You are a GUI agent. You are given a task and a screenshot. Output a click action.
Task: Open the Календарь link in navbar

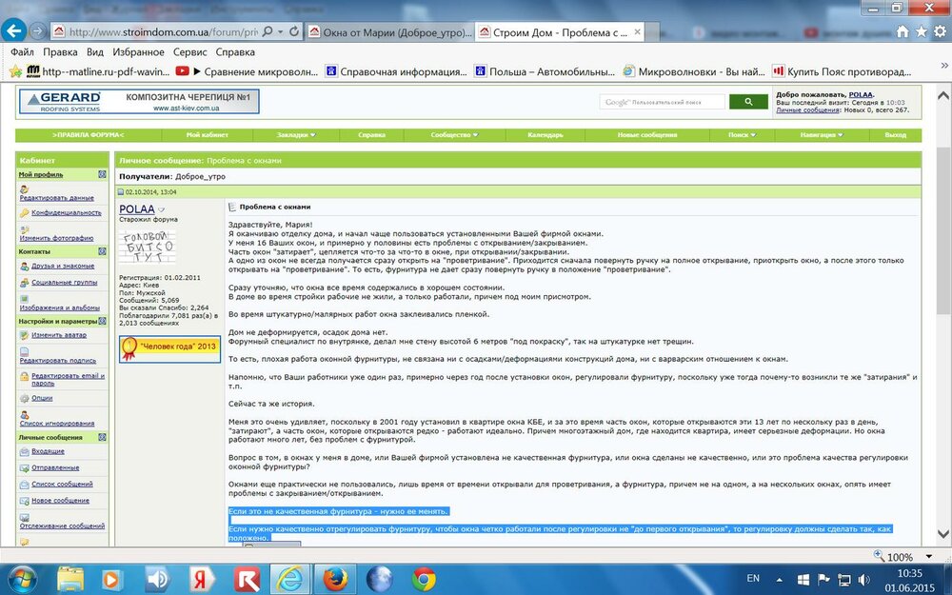545,135
